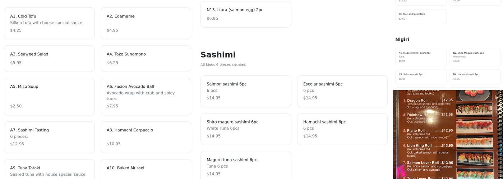Select the A8. Hamachi Carpaccio card

[x=146, y=137]
